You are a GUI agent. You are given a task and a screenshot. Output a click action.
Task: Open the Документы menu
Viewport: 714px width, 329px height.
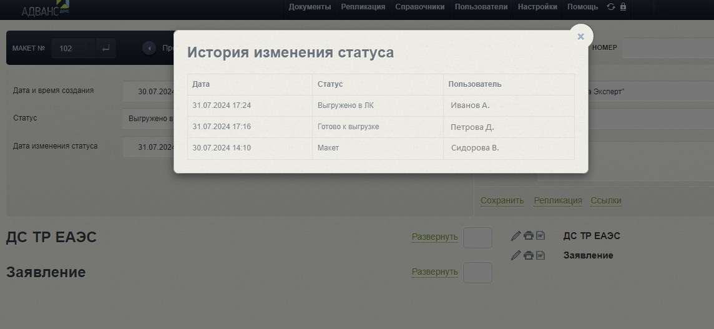(310, 7)
